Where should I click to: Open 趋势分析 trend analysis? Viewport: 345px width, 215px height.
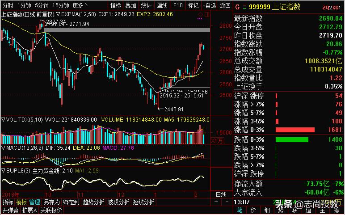coord(93,202)
